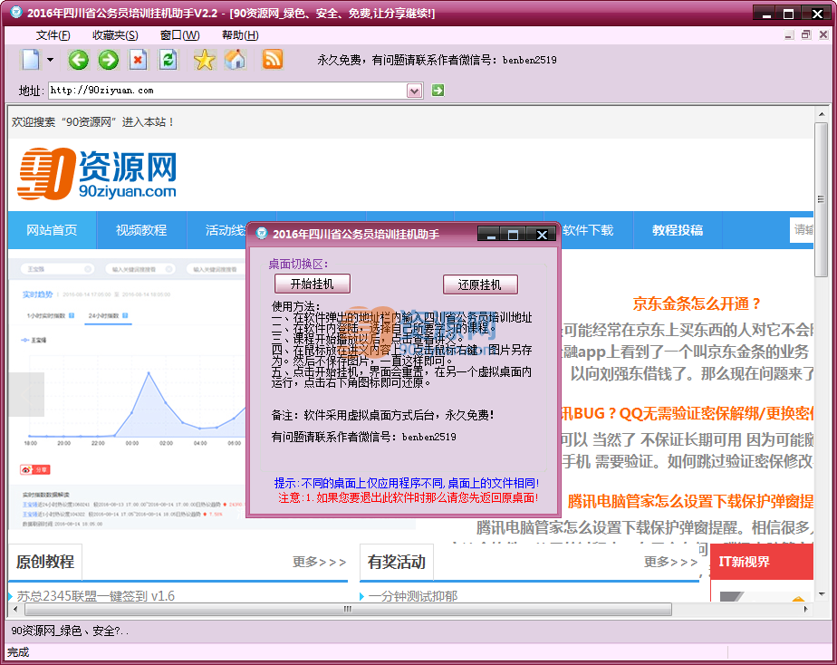Image resolution: width=837 pixels, height=665 pixels.
Task: Open the 收藏夹(S) menu
Action: click(x=115, y=35)
